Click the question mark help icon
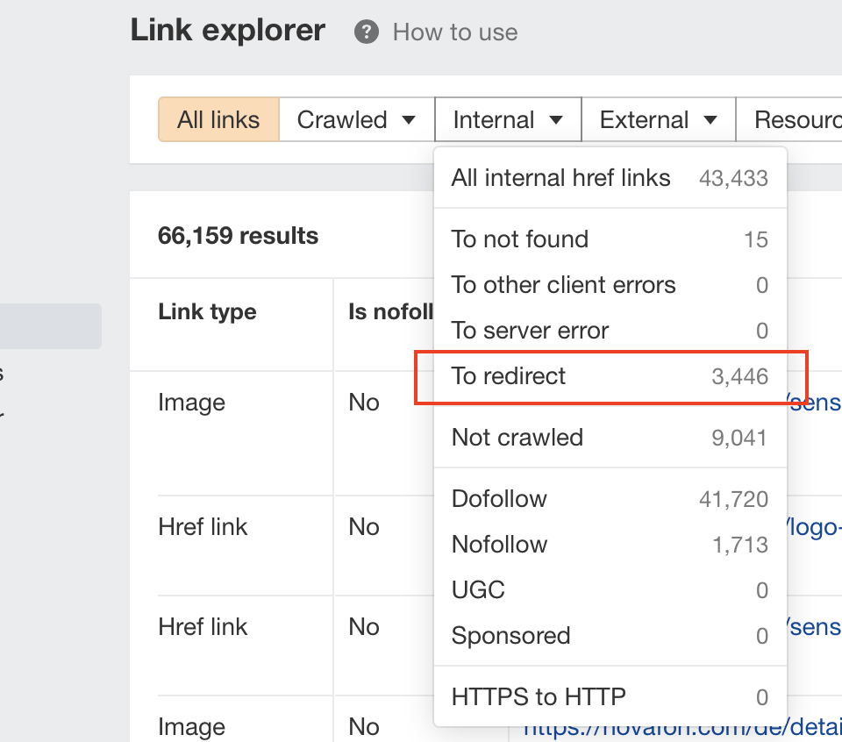842x742 pixels. pyautogui.click(x=367, y=32)
